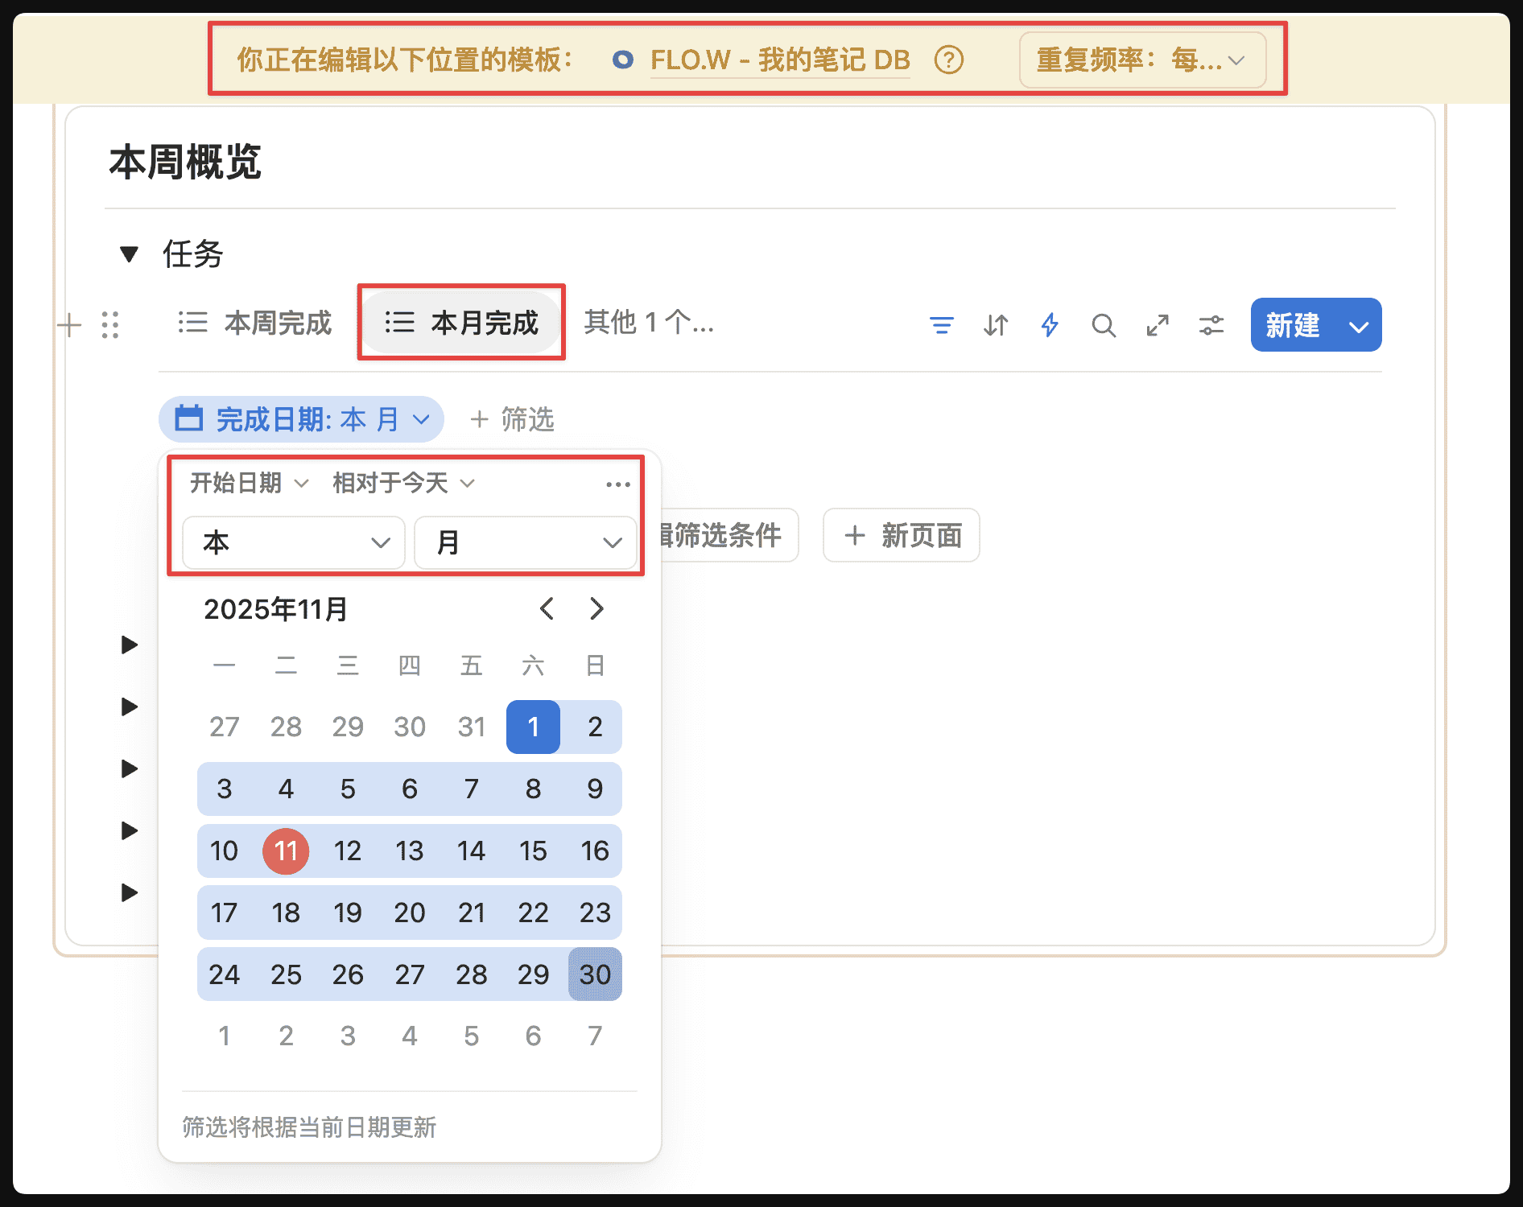Select the 本月完成 view tab

[461, 323]
